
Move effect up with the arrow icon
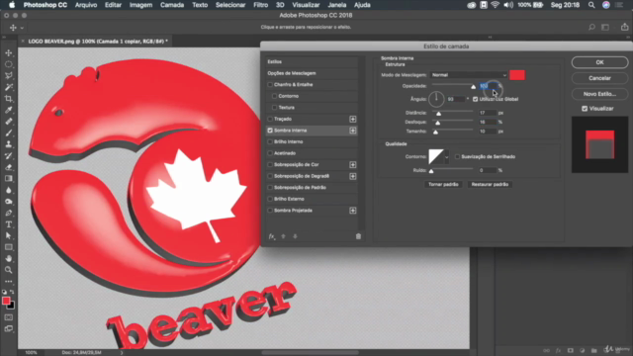coord(284,236)
